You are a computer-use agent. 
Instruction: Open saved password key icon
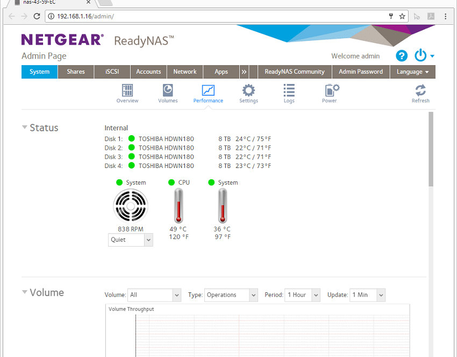click(391, 16)
